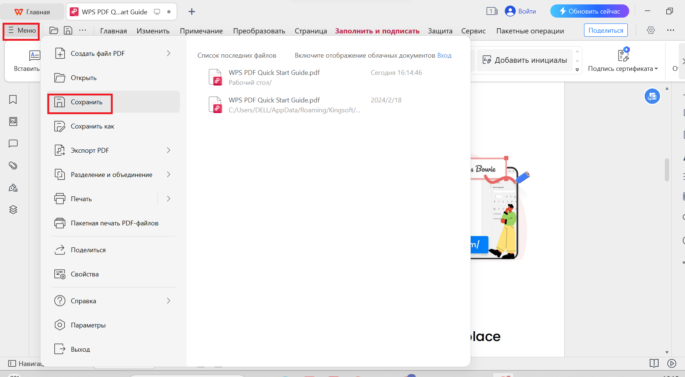Select the WPS PDF Quick Start Guide tab
Screen dimensions: 685x377
point(122,12)
